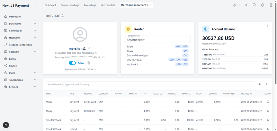
Task: Click the EUR other account row
Action: coord(235,59)
